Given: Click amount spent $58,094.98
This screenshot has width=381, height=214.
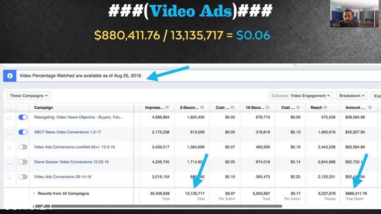Looking at the screenshot, I should (355, 117).
